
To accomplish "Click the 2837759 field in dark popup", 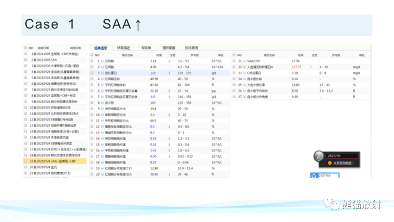I will point(342,156).
